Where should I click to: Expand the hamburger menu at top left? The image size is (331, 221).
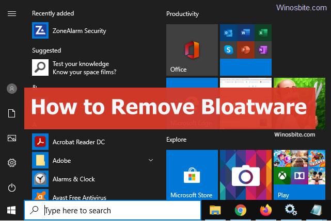coord(11,14)
